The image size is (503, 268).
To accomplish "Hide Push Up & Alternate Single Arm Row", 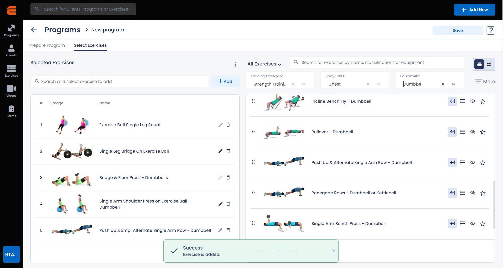I will tap(473, 162).
